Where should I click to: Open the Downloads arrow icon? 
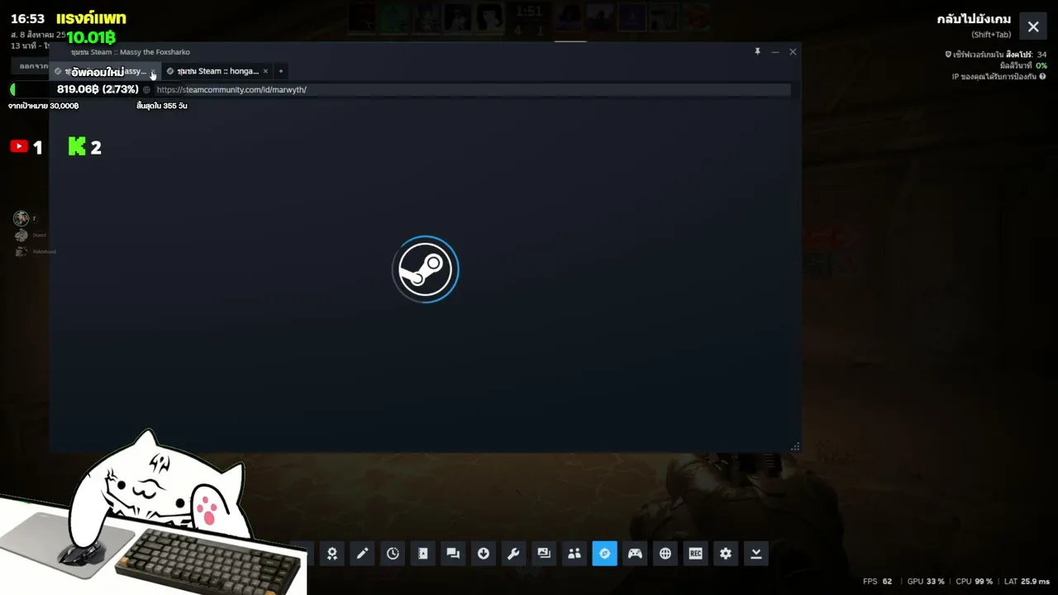(x=484, y=554)
